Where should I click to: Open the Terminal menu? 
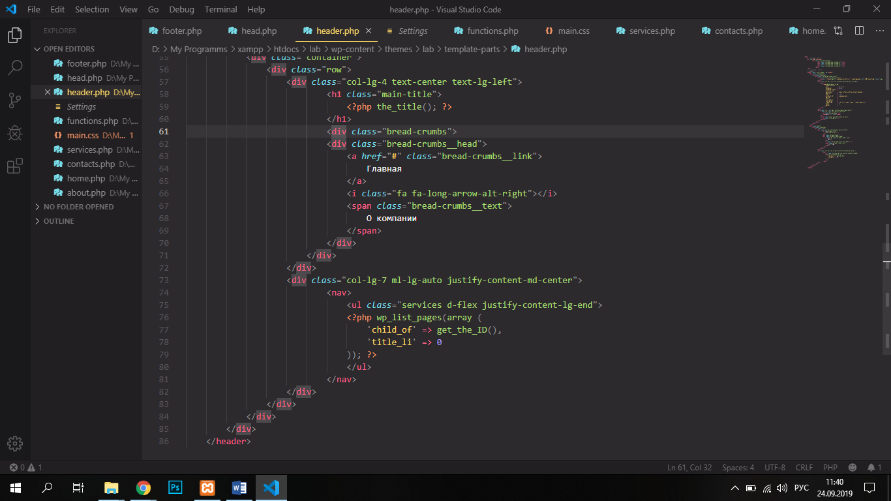point(220,9)
